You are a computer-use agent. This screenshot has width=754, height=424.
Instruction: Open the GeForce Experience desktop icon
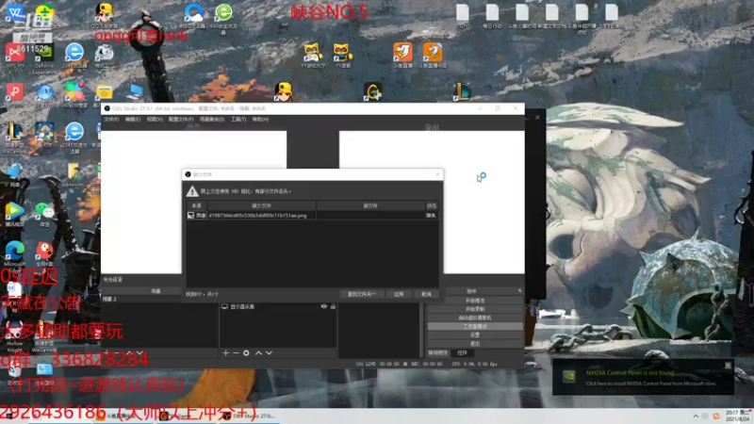(x=44, y=57)
